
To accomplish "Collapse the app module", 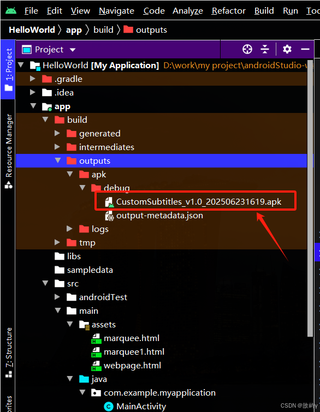I will tap(33, 106).
